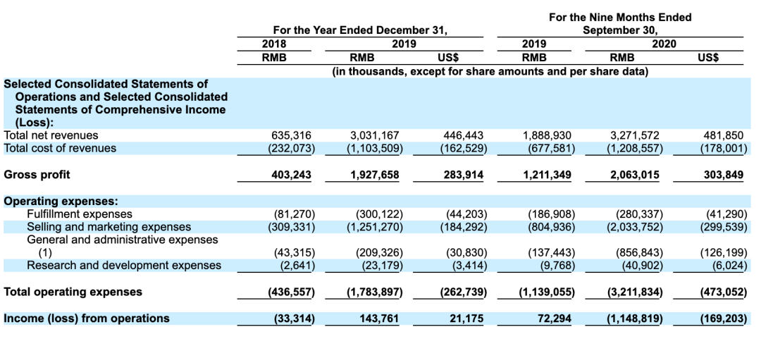
Task: Click the For the Year Ended December 31 header
Action: pyautogui.click(x=360, y=30)
